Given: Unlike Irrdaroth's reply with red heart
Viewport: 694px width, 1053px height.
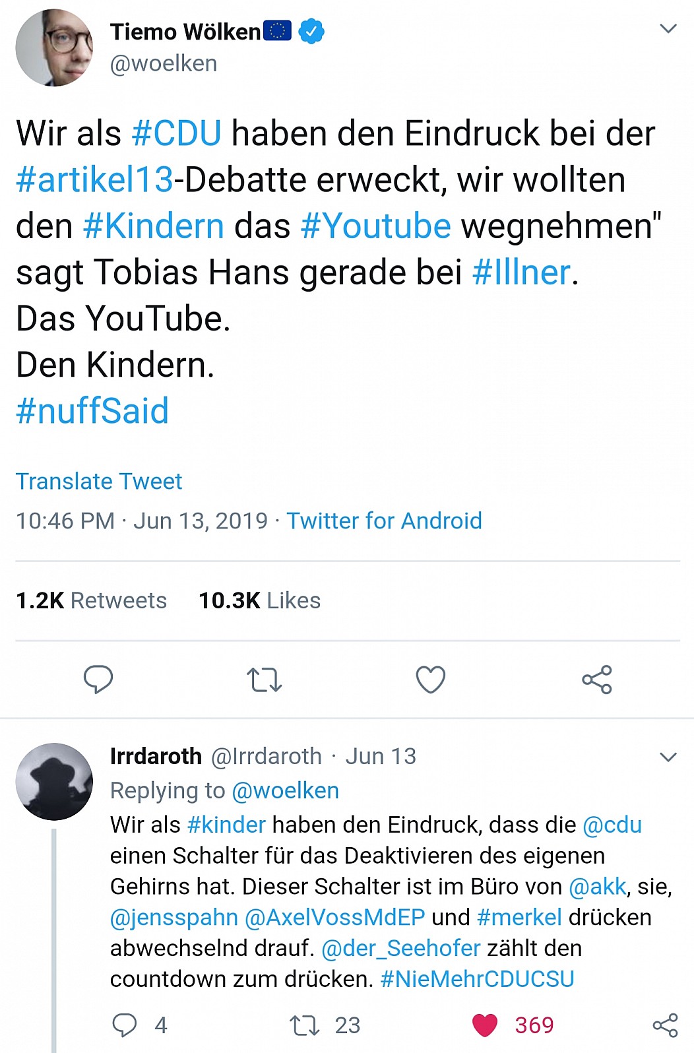Looking at the screenshot, I should 485,1025.
